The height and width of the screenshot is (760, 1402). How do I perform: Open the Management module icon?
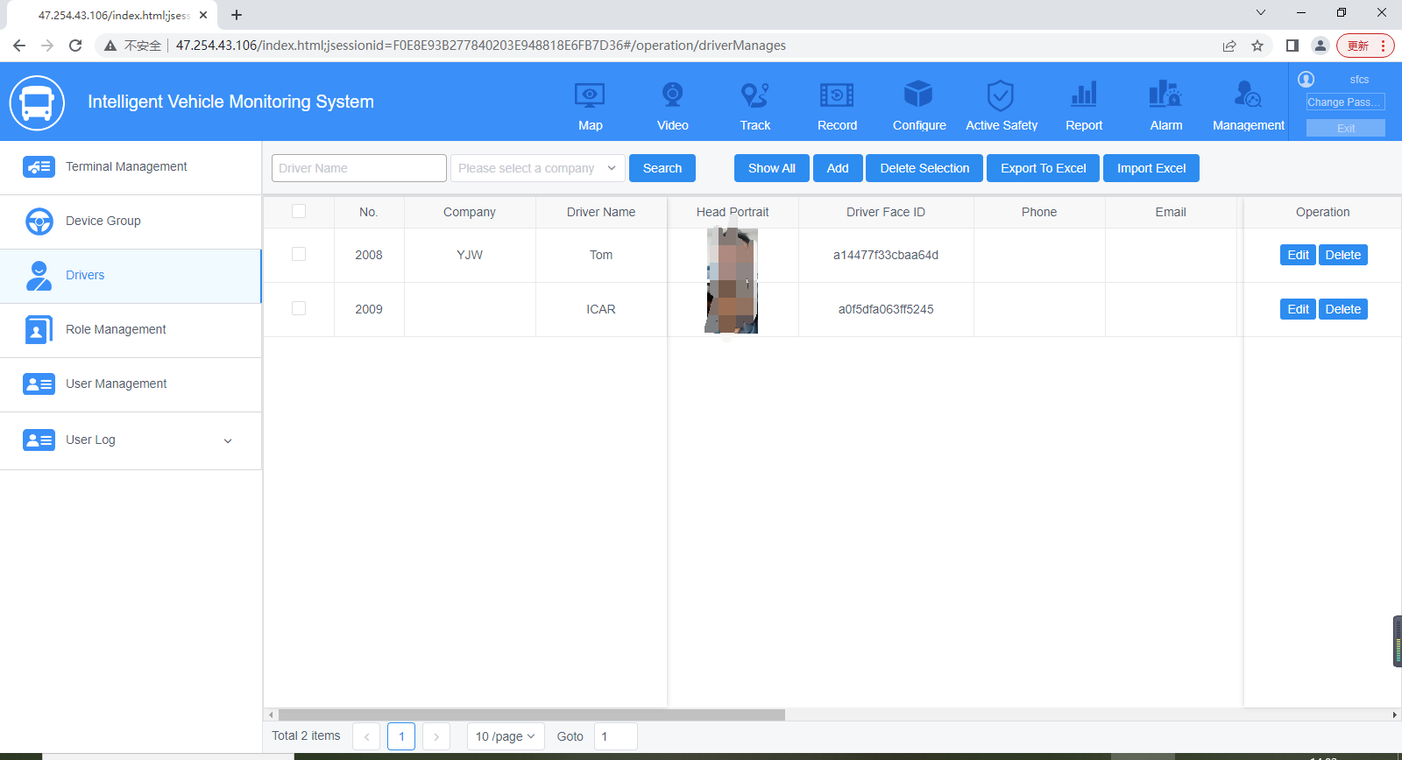(x=1248, y=95)
